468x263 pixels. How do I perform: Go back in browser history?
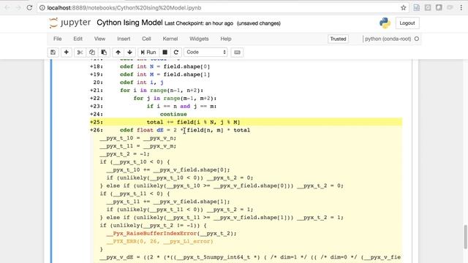(7, 8)
